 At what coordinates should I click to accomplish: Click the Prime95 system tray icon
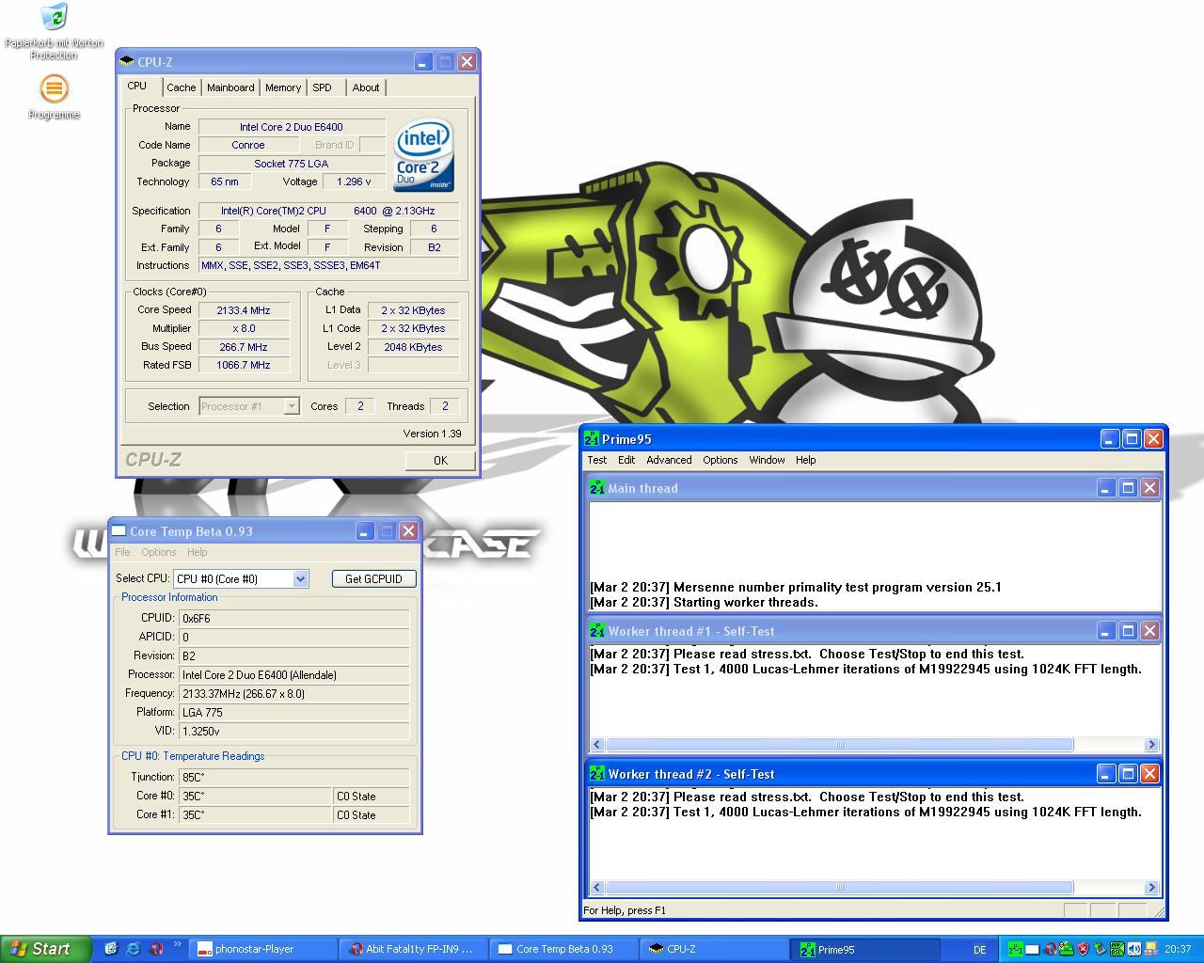point(1016,949)
